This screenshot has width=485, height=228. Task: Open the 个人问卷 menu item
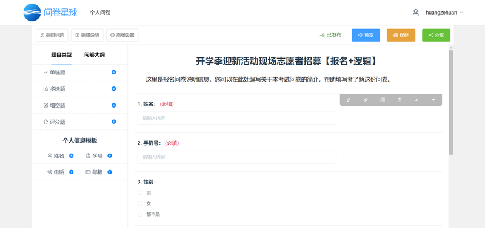[x=100, y=13]
